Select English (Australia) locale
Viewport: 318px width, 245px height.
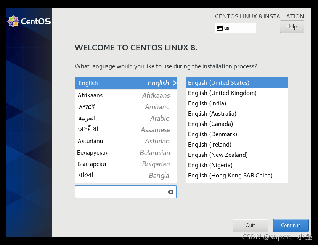pos(237,113)
